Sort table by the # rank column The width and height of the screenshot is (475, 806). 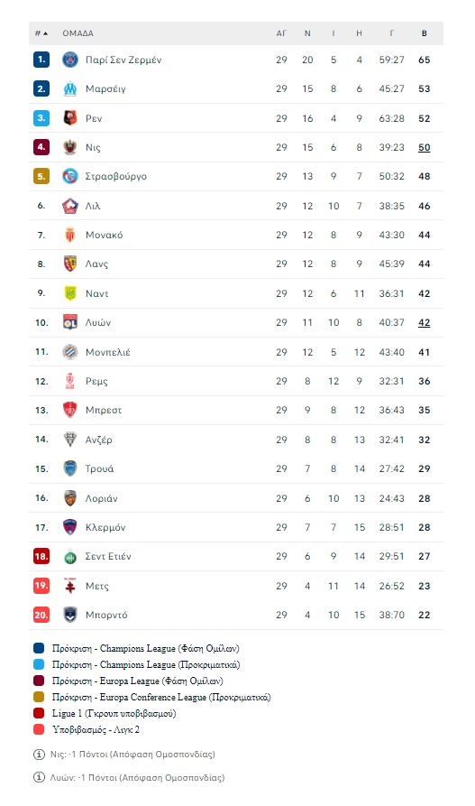coord(41,33)
